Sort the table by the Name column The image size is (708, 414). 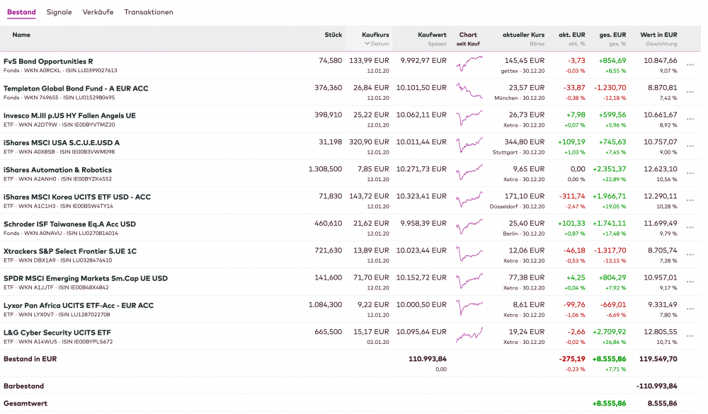(x=21, y=35)
